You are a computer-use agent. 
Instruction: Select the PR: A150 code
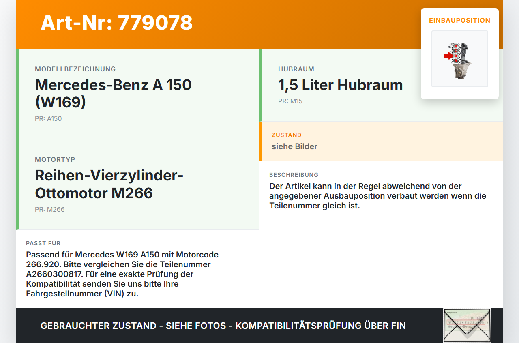click(x=48, y=118)
